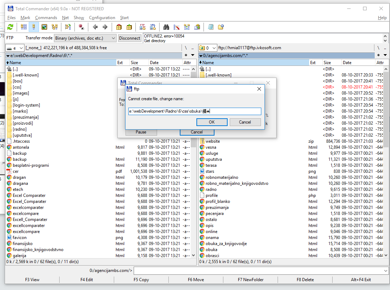Screen dimensions: 390x290
Task: Toggle the brief (names only) view button
Action: coord(24,27)
